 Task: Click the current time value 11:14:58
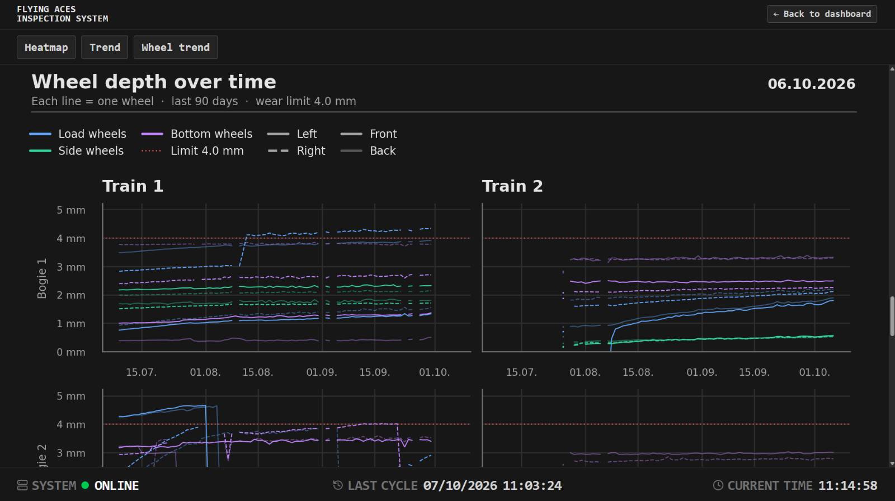(847, 485)
